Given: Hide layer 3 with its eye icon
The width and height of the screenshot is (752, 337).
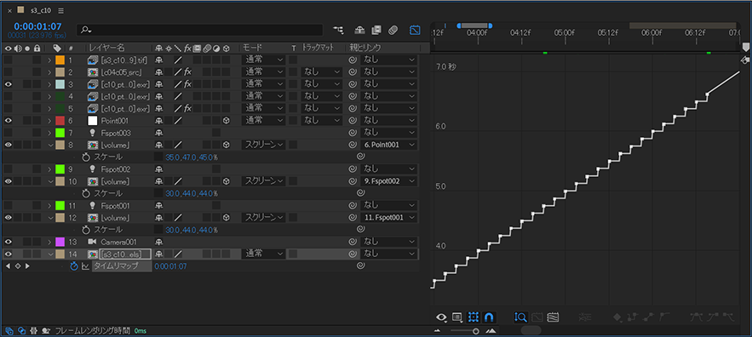Looking at the screenshot, I should point(9,84).
